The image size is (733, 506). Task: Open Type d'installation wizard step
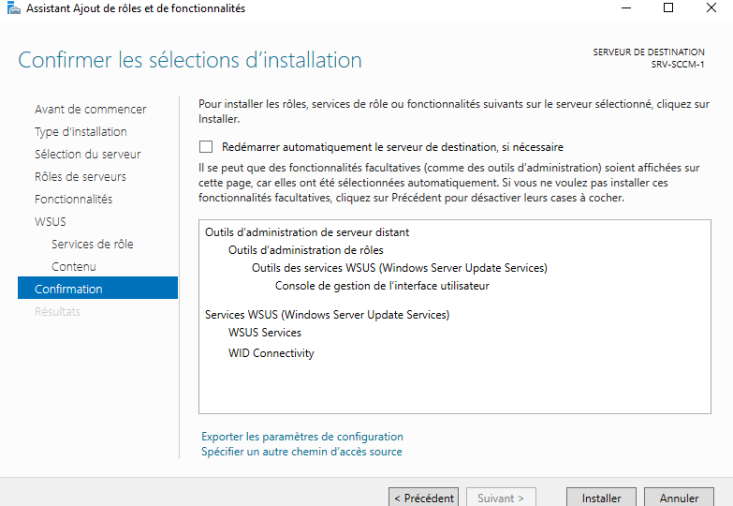(x=81, y=132)
